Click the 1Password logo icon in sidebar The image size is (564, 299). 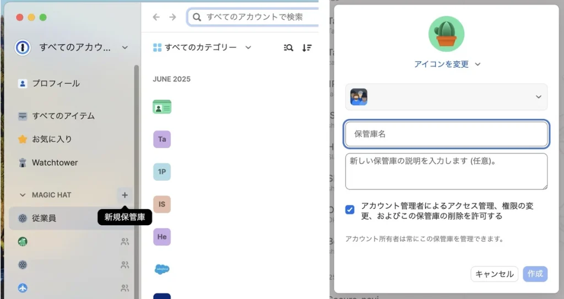tap(23, 47)
